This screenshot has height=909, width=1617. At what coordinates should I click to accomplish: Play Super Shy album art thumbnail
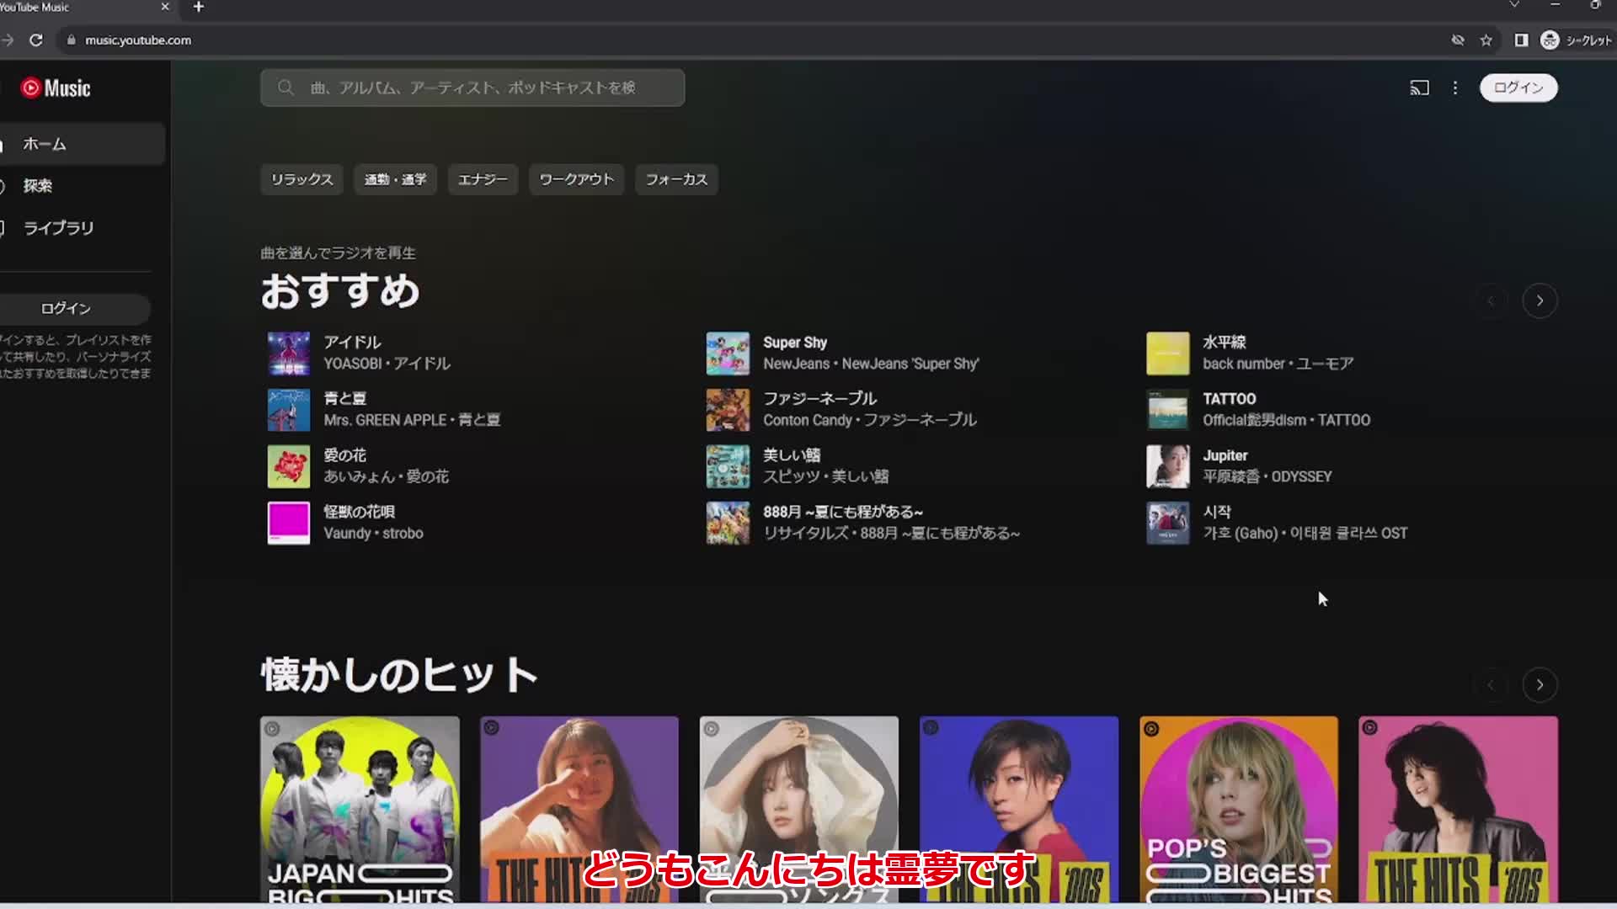(x=728, y=353)
